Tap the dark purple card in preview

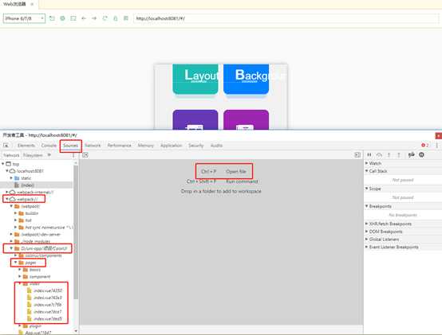(x=195, y=119)
